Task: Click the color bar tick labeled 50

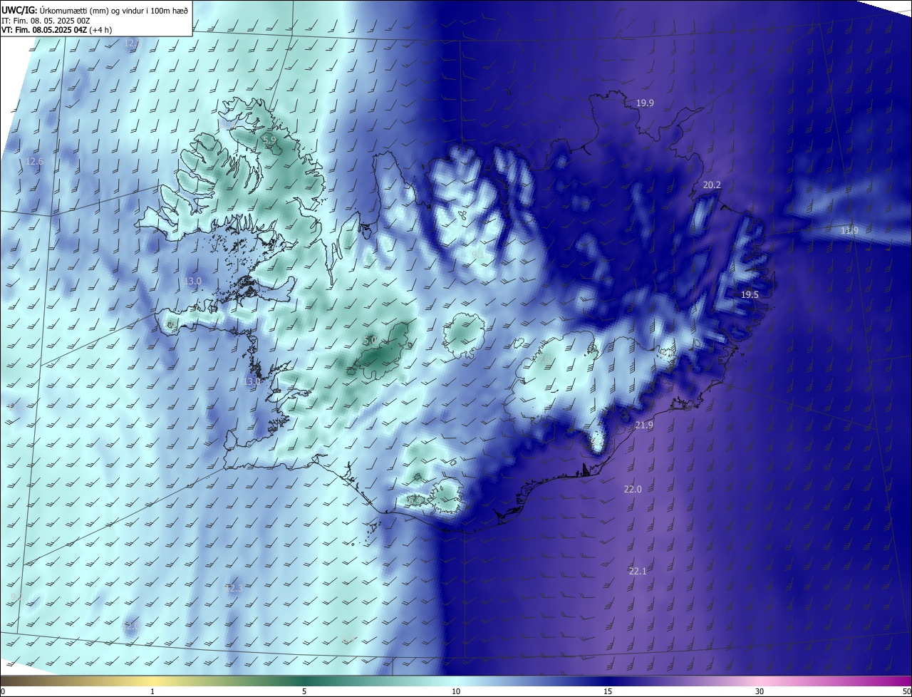Action: coord(906,691)
